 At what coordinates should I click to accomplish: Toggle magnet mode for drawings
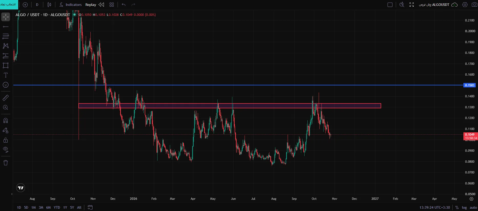click(6, 121)
